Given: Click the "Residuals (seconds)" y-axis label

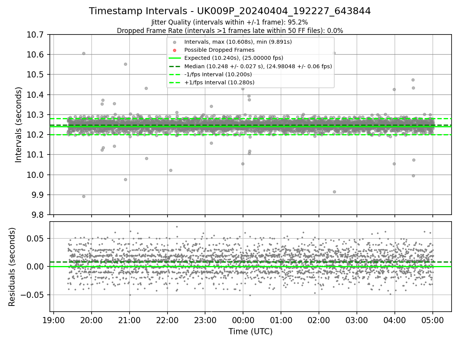Looking at the screenshot, I should tap(12, 267).
